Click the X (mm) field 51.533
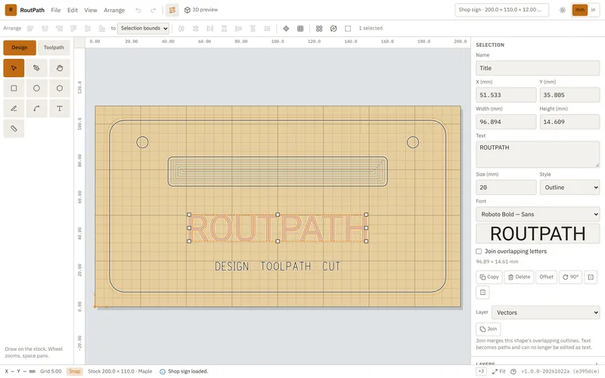This screenshot has height=378, width=605. point(506,95)
